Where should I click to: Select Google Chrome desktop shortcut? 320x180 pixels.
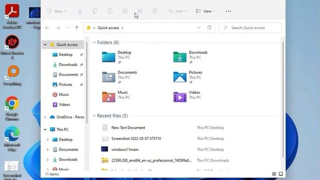12,108
